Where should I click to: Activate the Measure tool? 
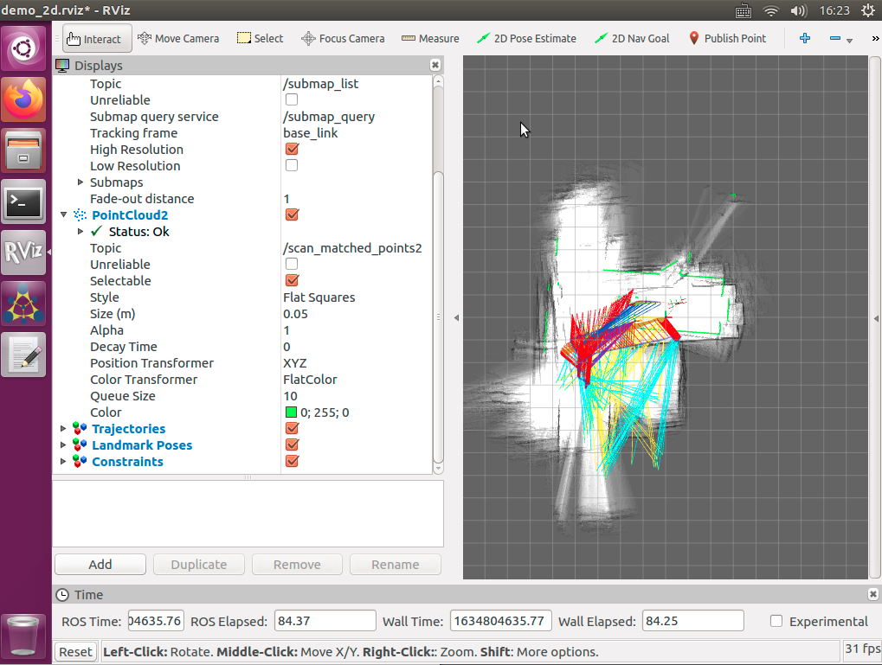[x=430, y=38]
